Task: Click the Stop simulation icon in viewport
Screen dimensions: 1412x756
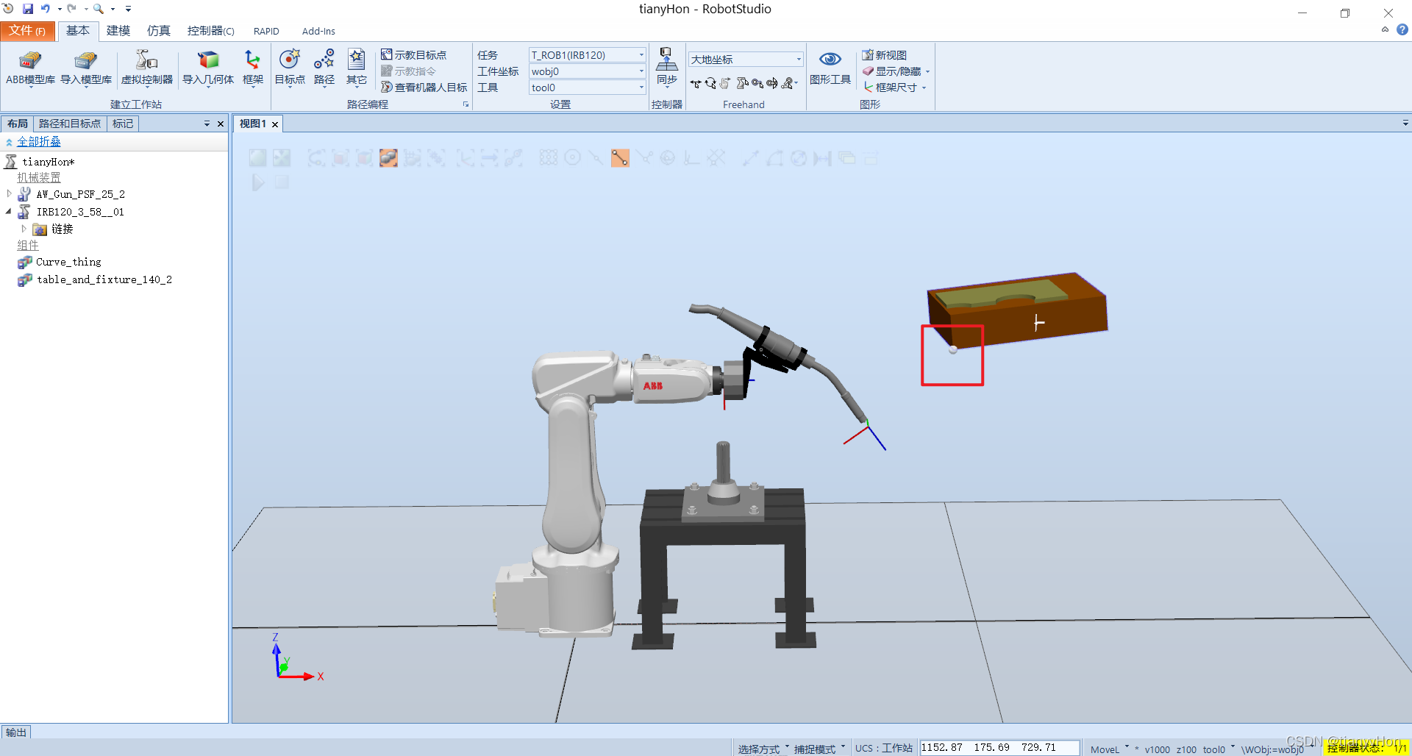Action: 282,182
